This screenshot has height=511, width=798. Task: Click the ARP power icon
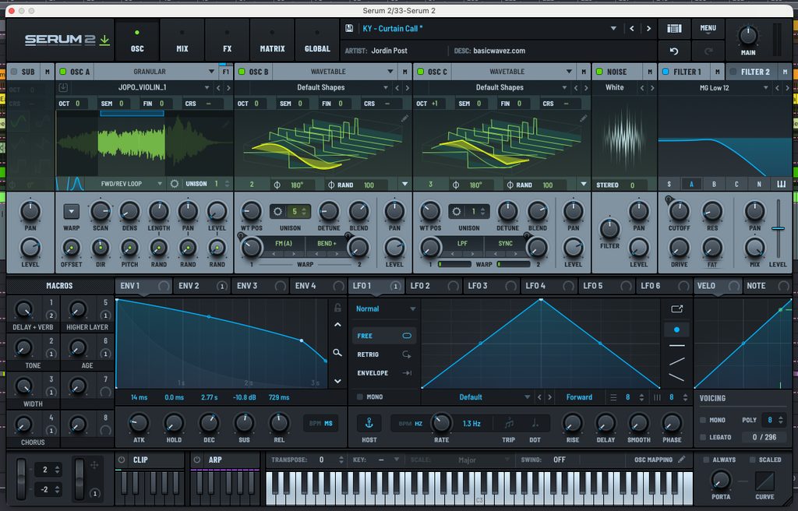[x=197, y=460]
